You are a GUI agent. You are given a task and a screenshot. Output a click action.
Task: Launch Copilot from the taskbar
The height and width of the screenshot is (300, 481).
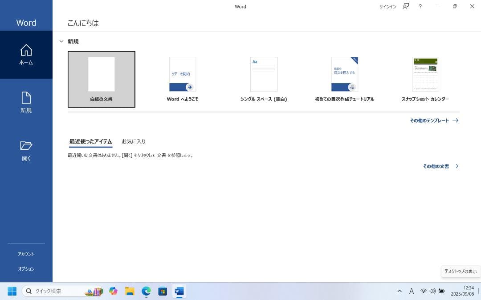pyautogui.click(x=114, y=291)
